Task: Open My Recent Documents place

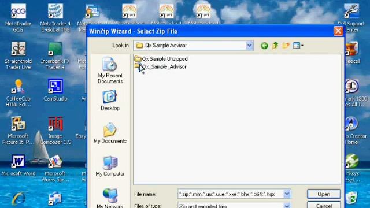Action: [x=110, y=70]
